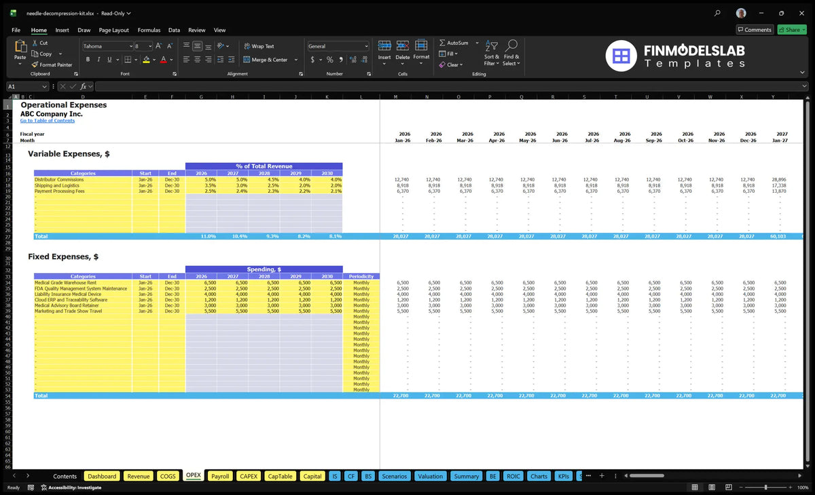Toggle center horizontal alignment
This screenshot has height=495, width=815.
pyautogui.click(x=198, y=60)
